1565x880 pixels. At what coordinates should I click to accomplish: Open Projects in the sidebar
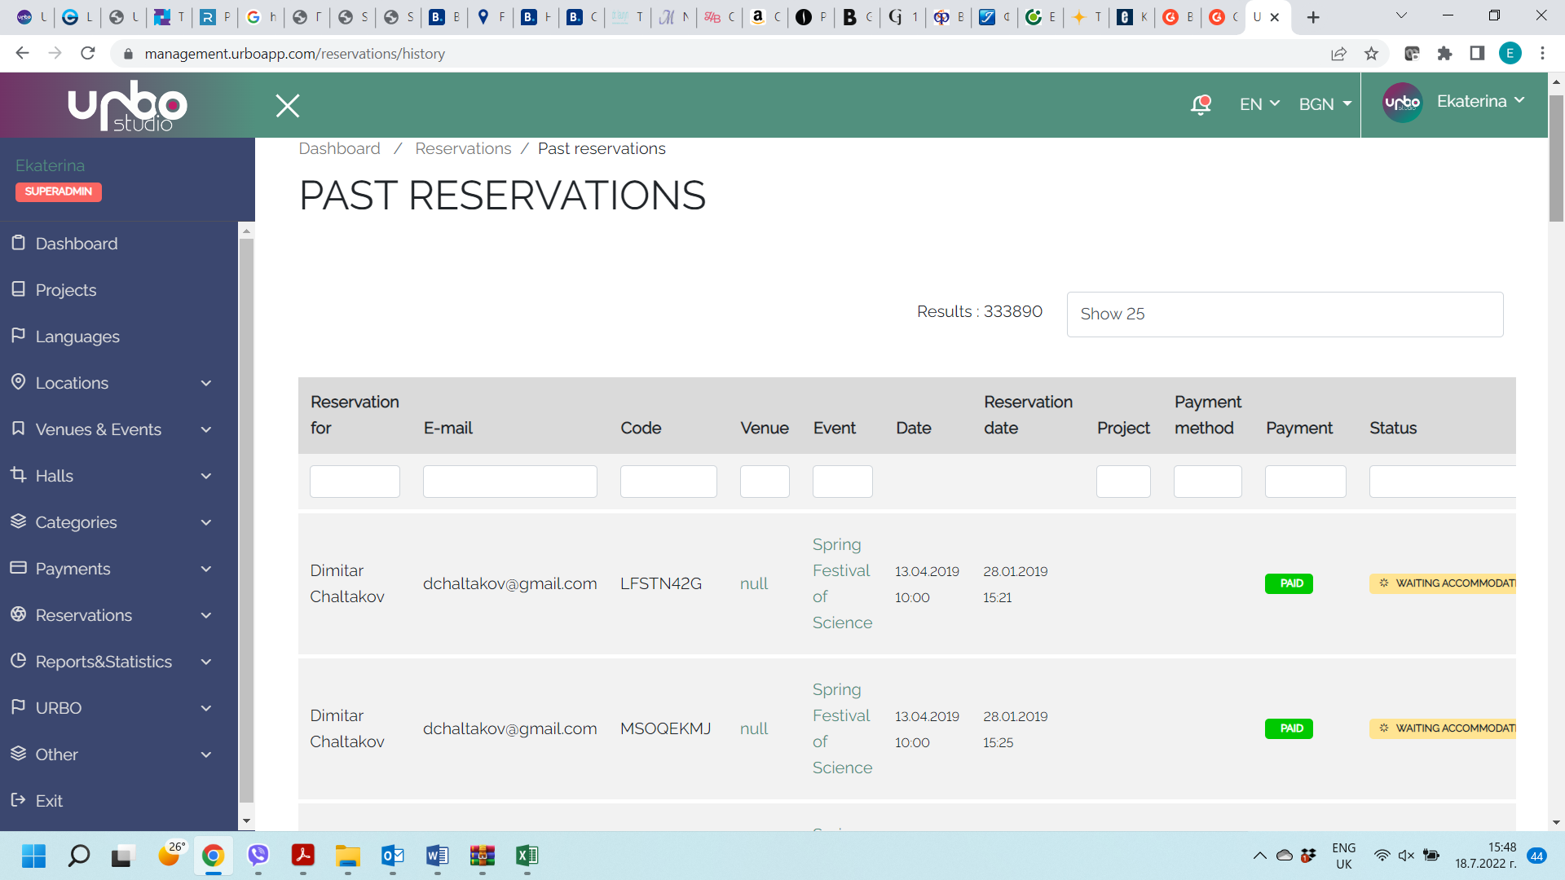pos(66,290)
